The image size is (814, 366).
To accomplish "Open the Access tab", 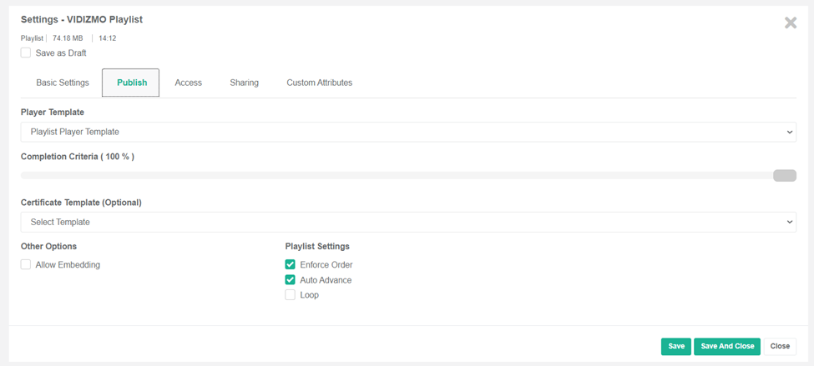I will click(188, 83).
